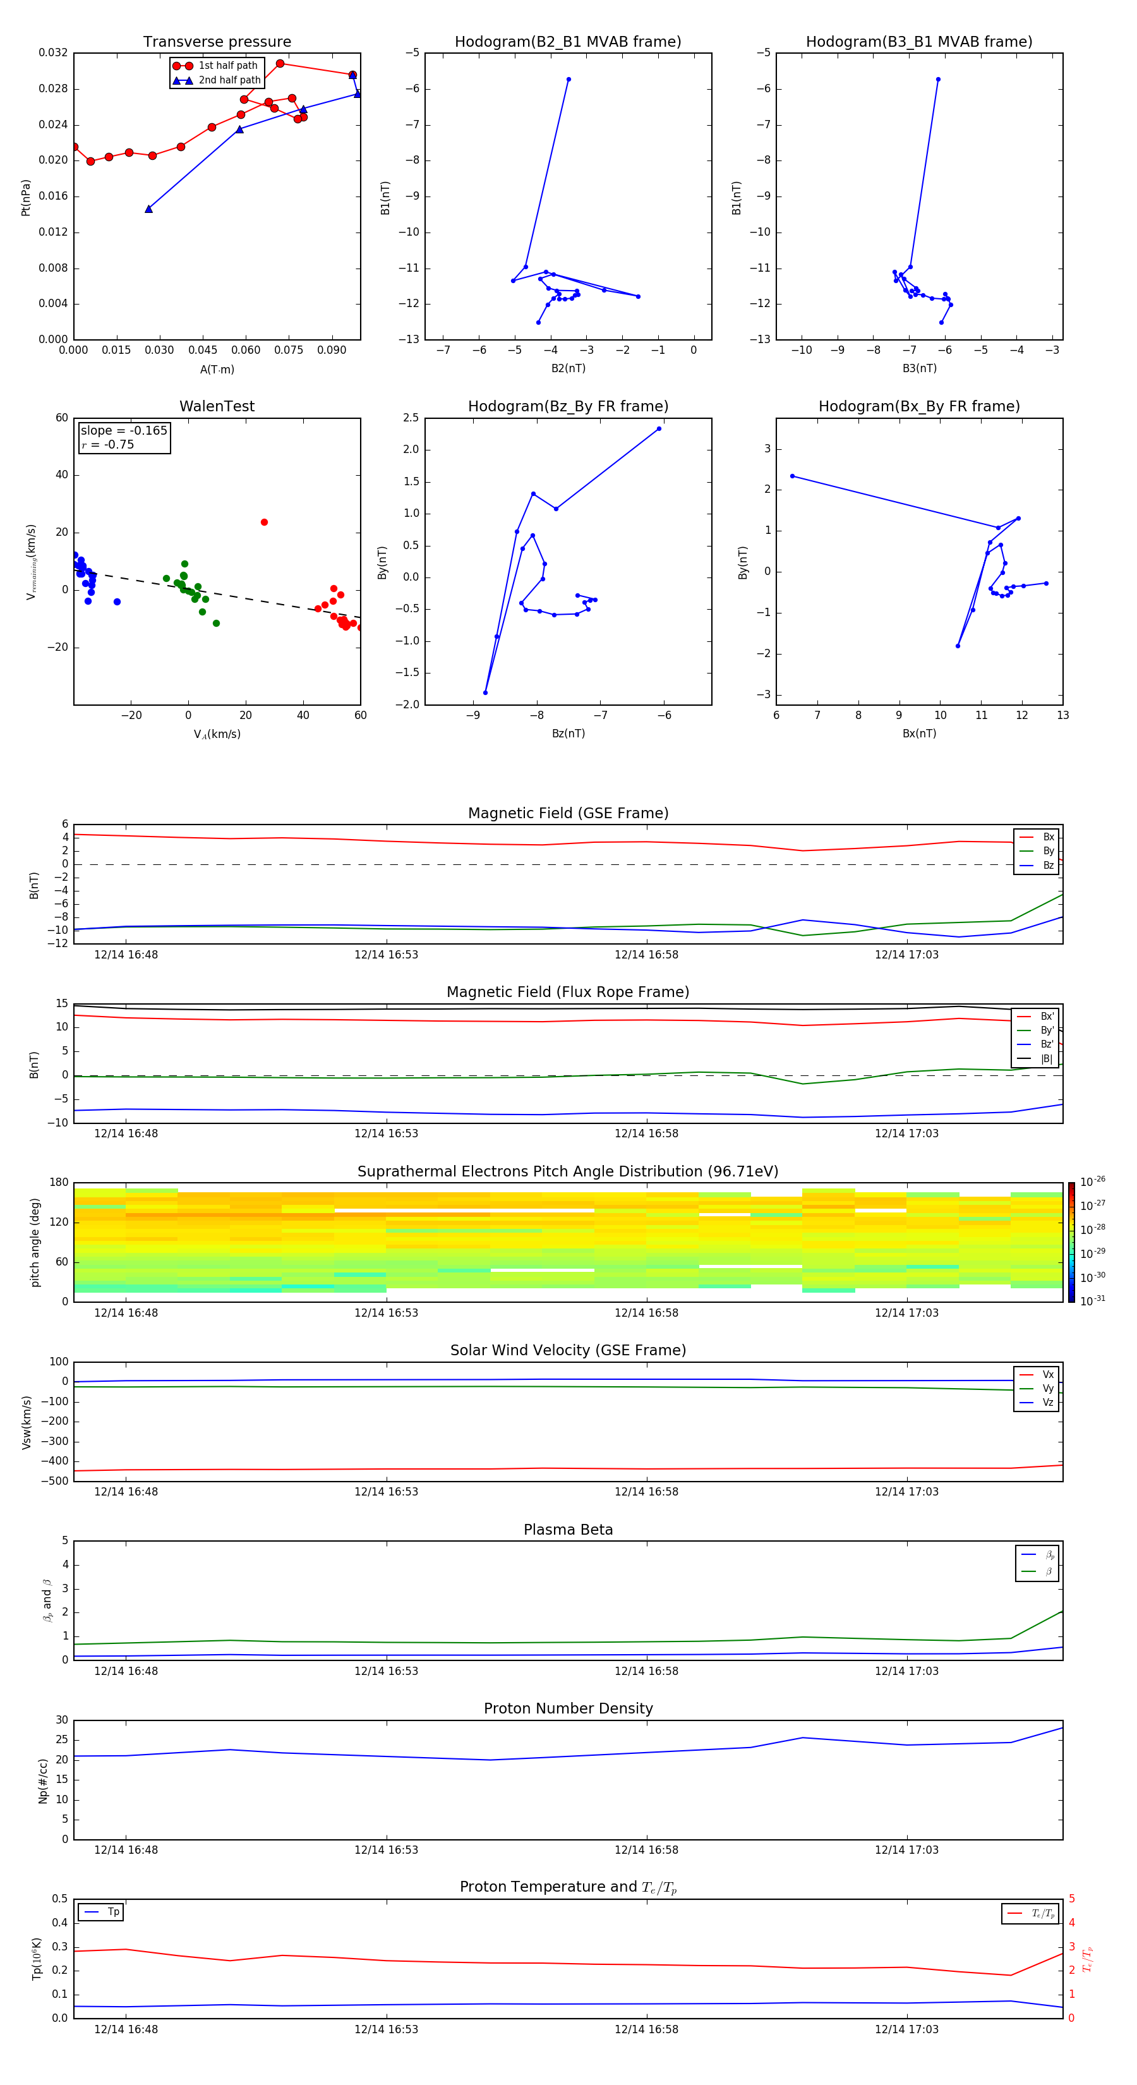Click the 'Proton Number Density' title
The height and width of the screenshot is (2085, 1137).
tap(568, 1708)
